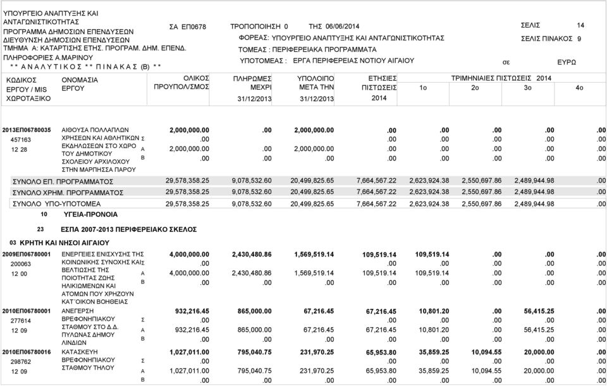Click bold 2,000,000.00 in ΟΛΙΚΟΣ column
The height and width of the screenshot is (386, 607).
point(189,130)
